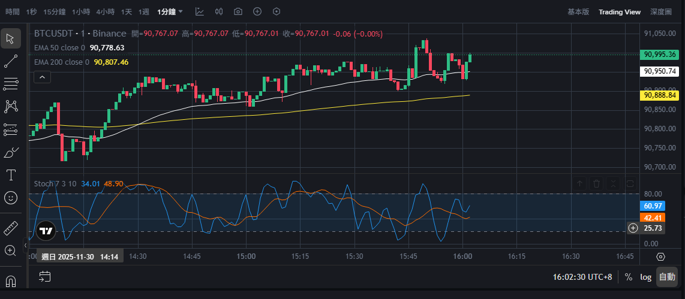Viewport: 685px width, 299px height.
Task: Click the camera snapshot icon
Action: [238, 11]
